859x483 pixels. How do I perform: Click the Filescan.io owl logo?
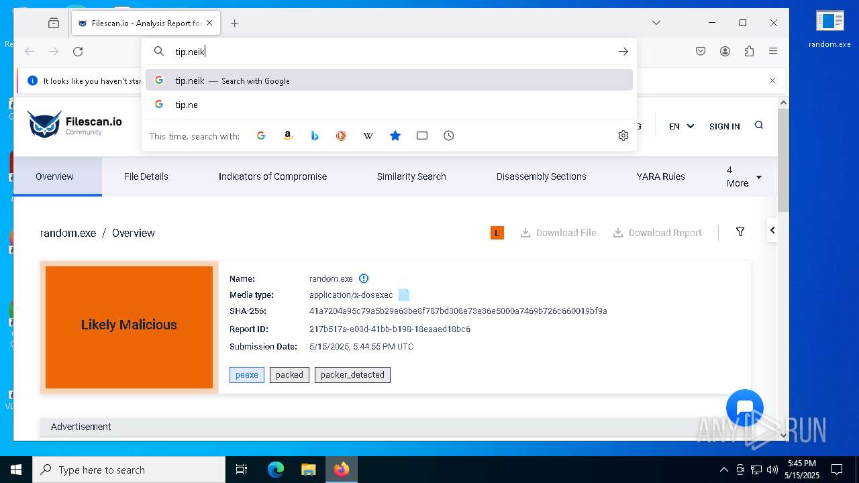tap(45, 125)
